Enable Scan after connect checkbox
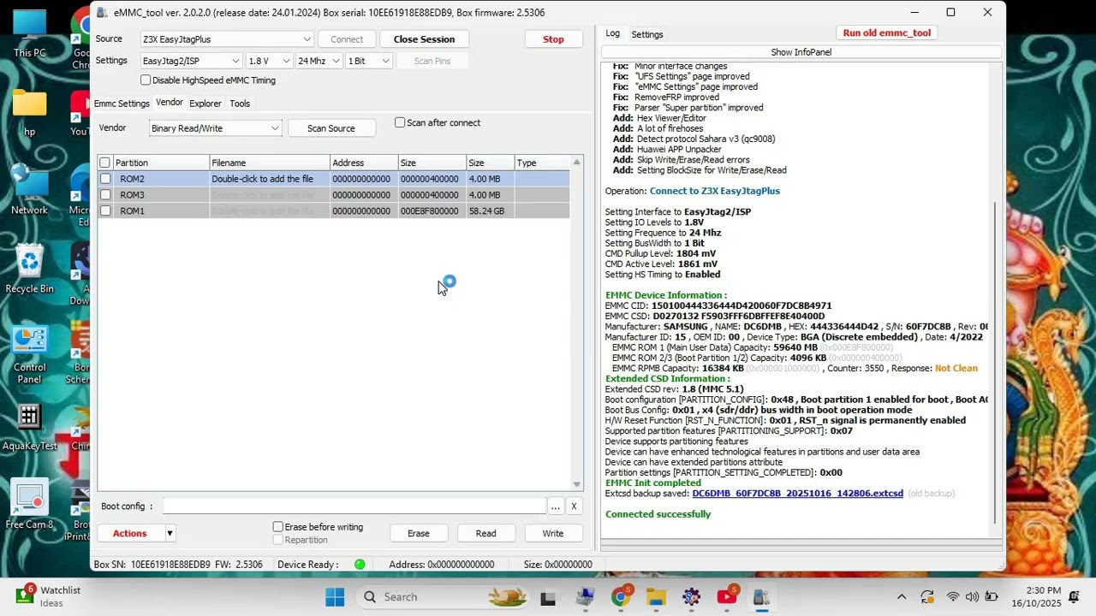This screenshot has width=1096, height=616. tap(400, 122)
